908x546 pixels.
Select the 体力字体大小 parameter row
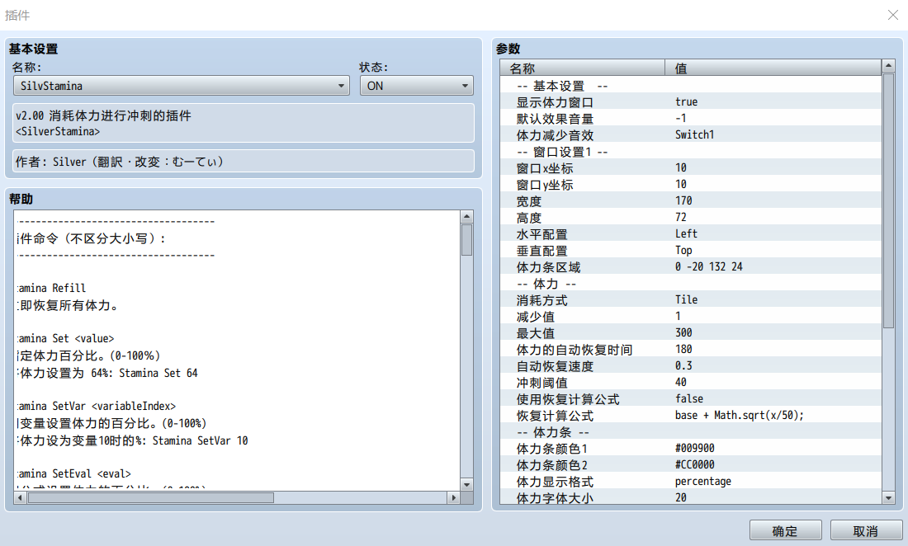(691, 497)
